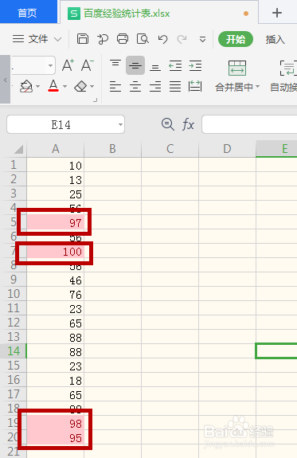This screenshot has width=297, height=458.
Task: Click cell containing 95
Action: [56, 438]
